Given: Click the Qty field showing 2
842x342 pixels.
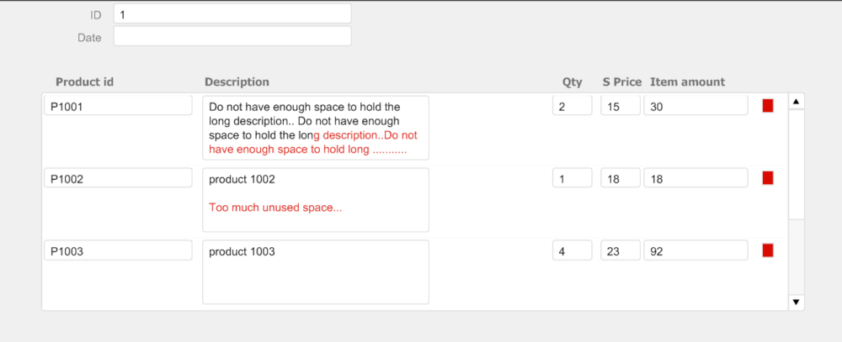Looking at the screenshot, I should click(x=573, y=106).
